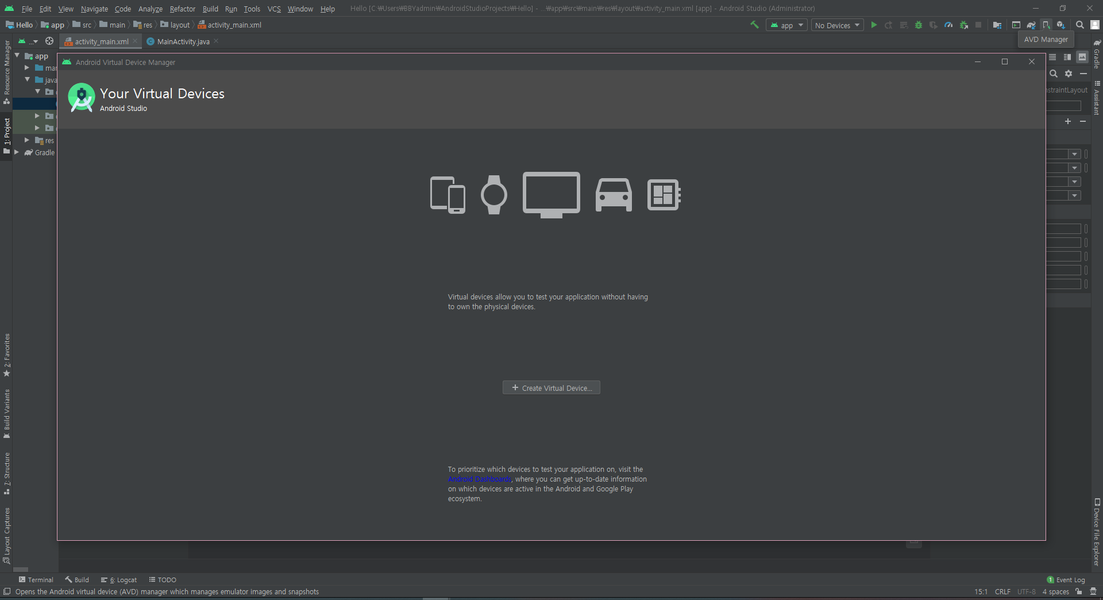Image resolution: width=1103 pixels, height=600 pixels.
Task: Select the Wear OS watch icon
Action: point(494,195)
